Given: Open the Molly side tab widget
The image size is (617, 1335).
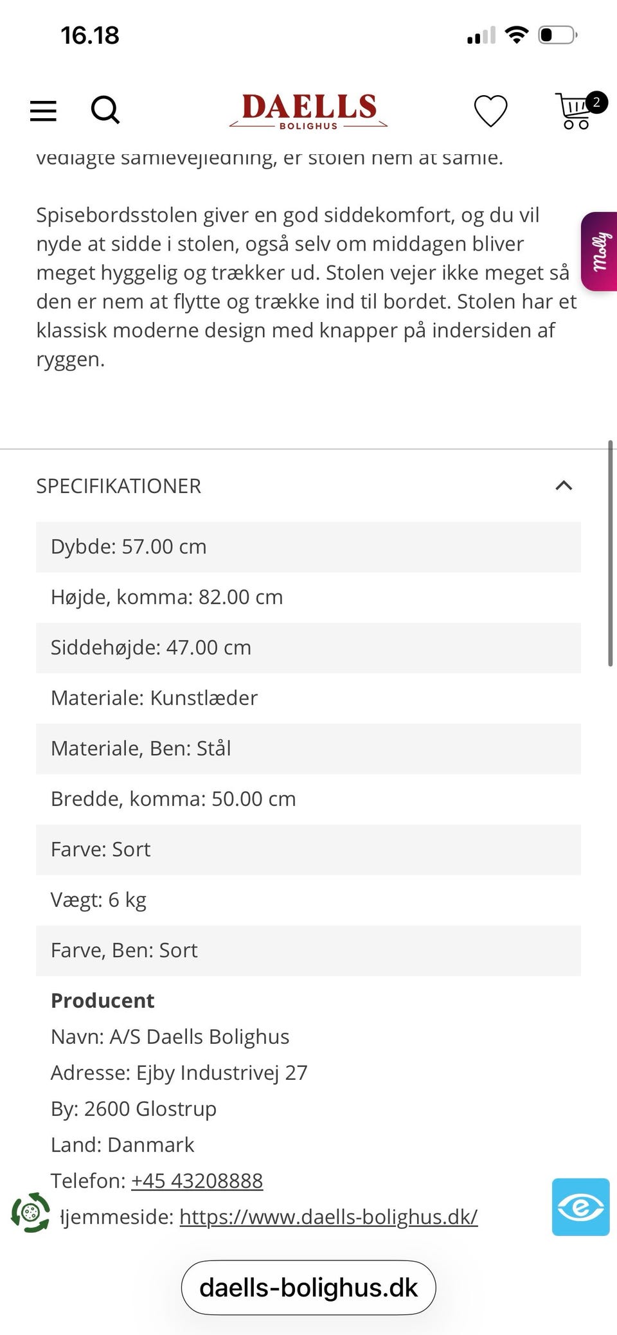Looking at the screenshot, I should pyautogui.click(x=600, y=251).
